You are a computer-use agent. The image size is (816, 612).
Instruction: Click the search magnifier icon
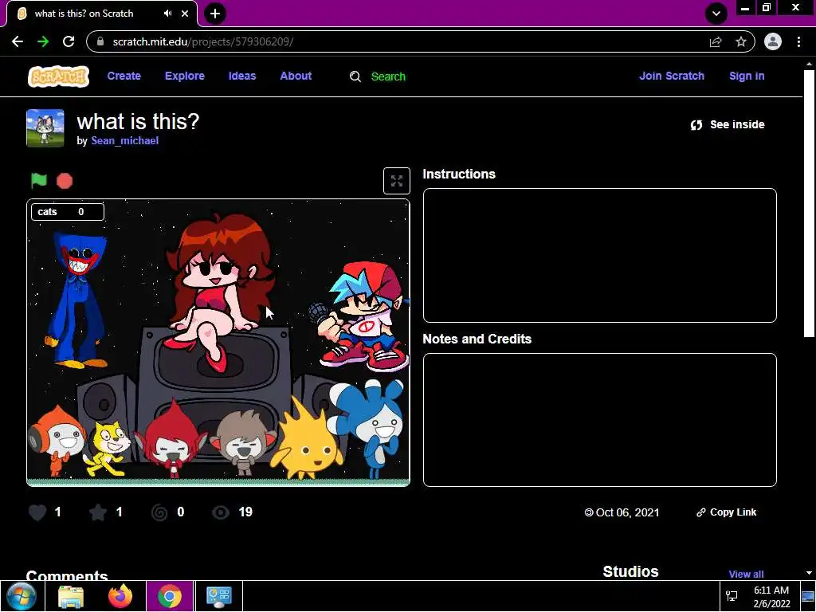[x=355, y=76]
